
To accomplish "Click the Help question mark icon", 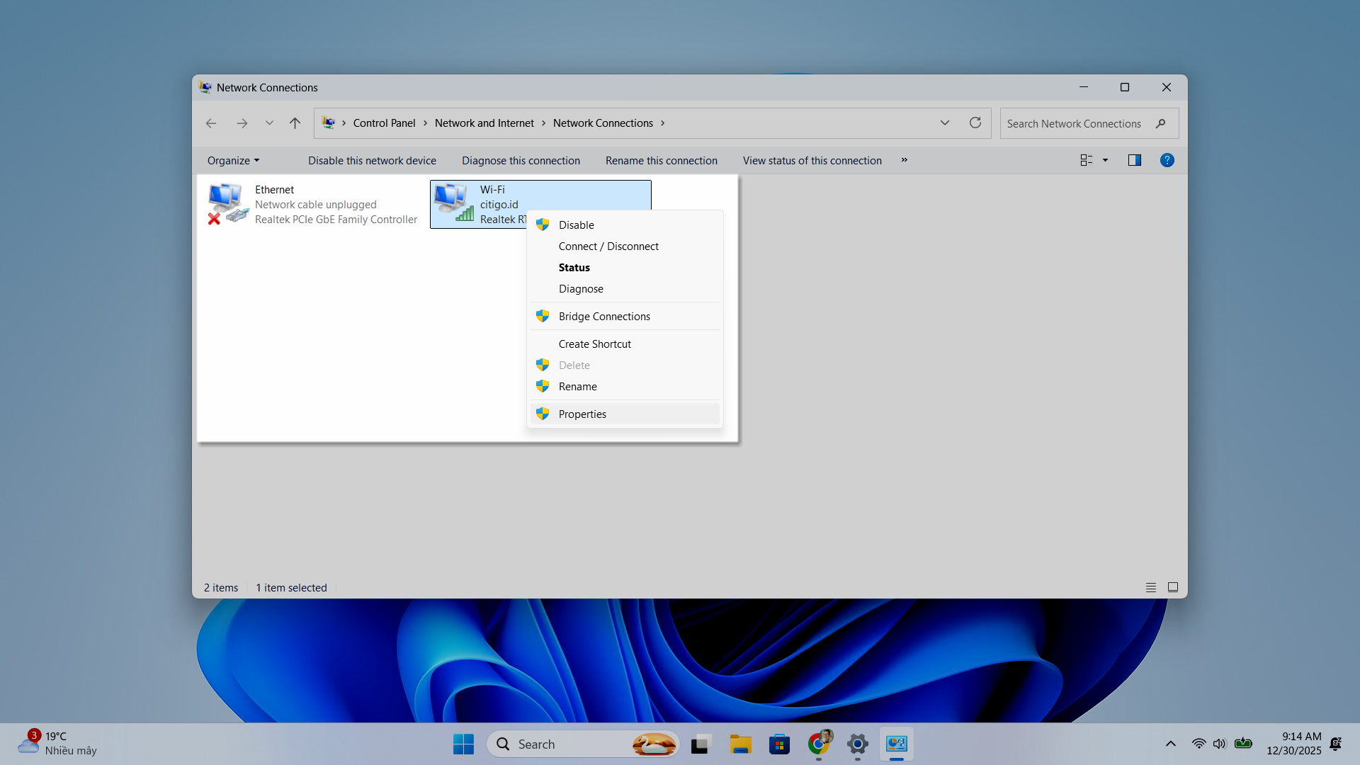I will coord(1167,160).
